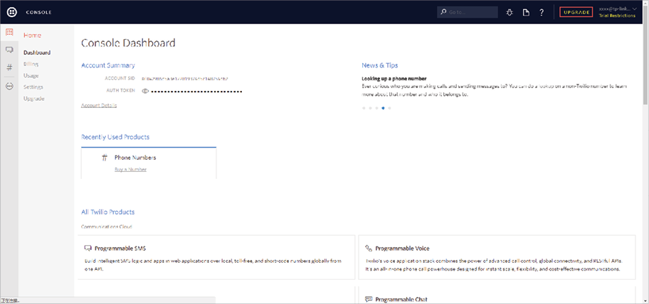
Task: Click the Programmable Chat bubble icon
Action: [x=369, y=299]
